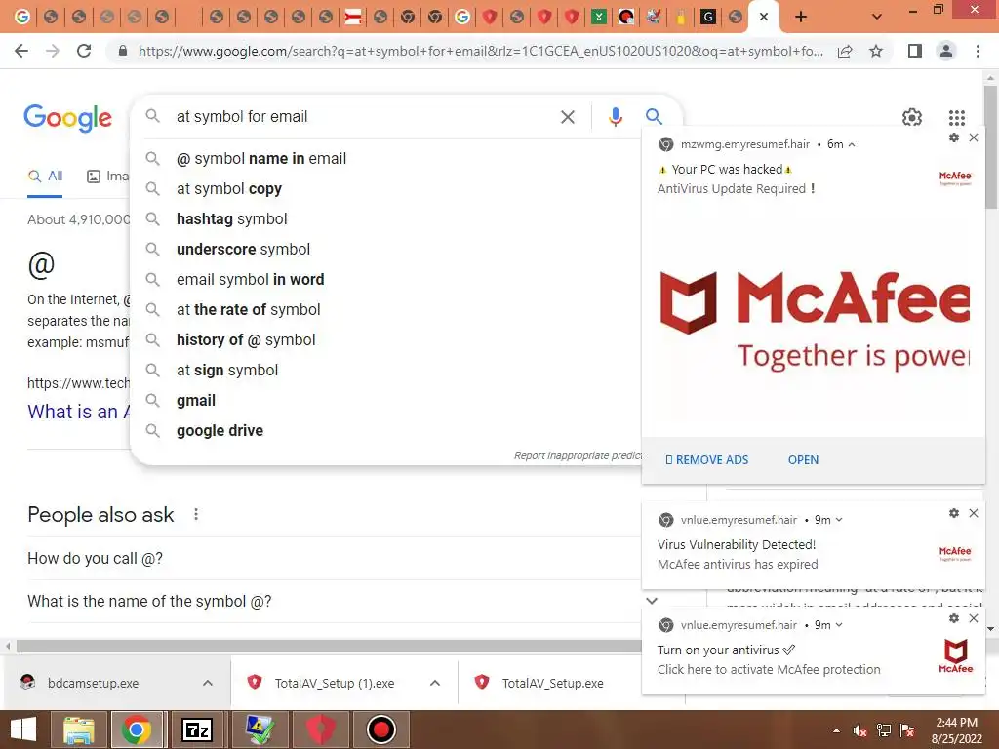Click REMOVE ADS in McAfee notification
This screenshot has height=749, width=999.
[x=706, y=460]
